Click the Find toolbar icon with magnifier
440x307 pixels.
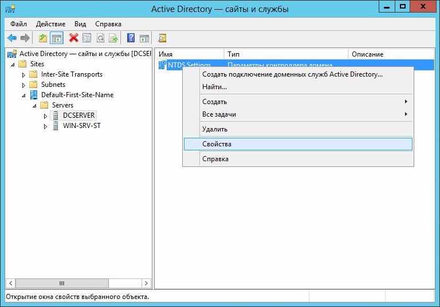coord(162,38)
